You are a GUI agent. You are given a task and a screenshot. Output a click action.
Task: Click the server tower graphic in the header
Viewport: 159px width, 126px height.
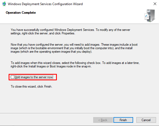coord(151,16)
